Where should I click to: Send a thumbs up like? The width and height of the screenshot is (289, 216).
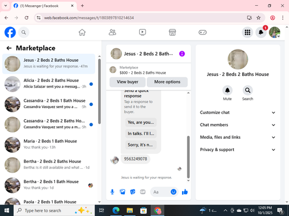[185, 192]
